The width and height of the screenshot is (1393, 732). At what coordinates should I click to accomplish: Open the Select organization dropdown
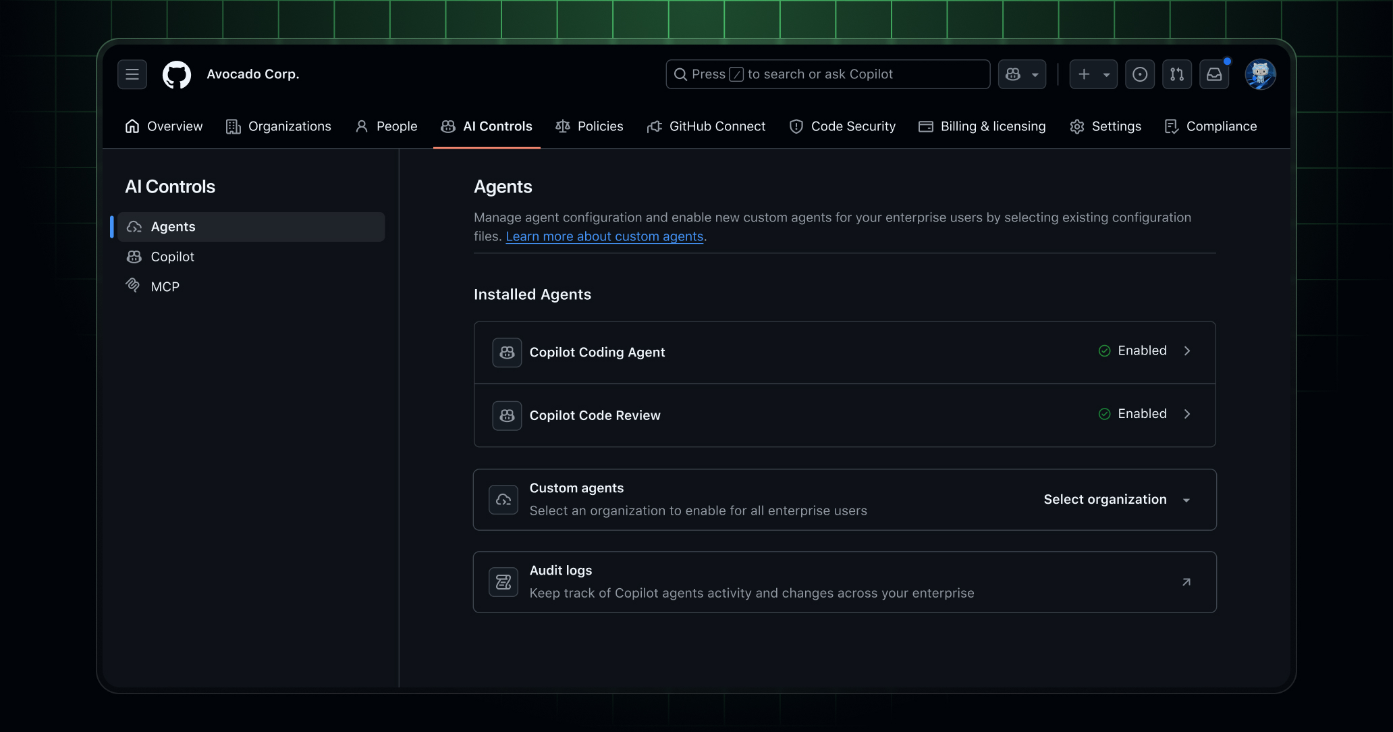click(1116, 500)
